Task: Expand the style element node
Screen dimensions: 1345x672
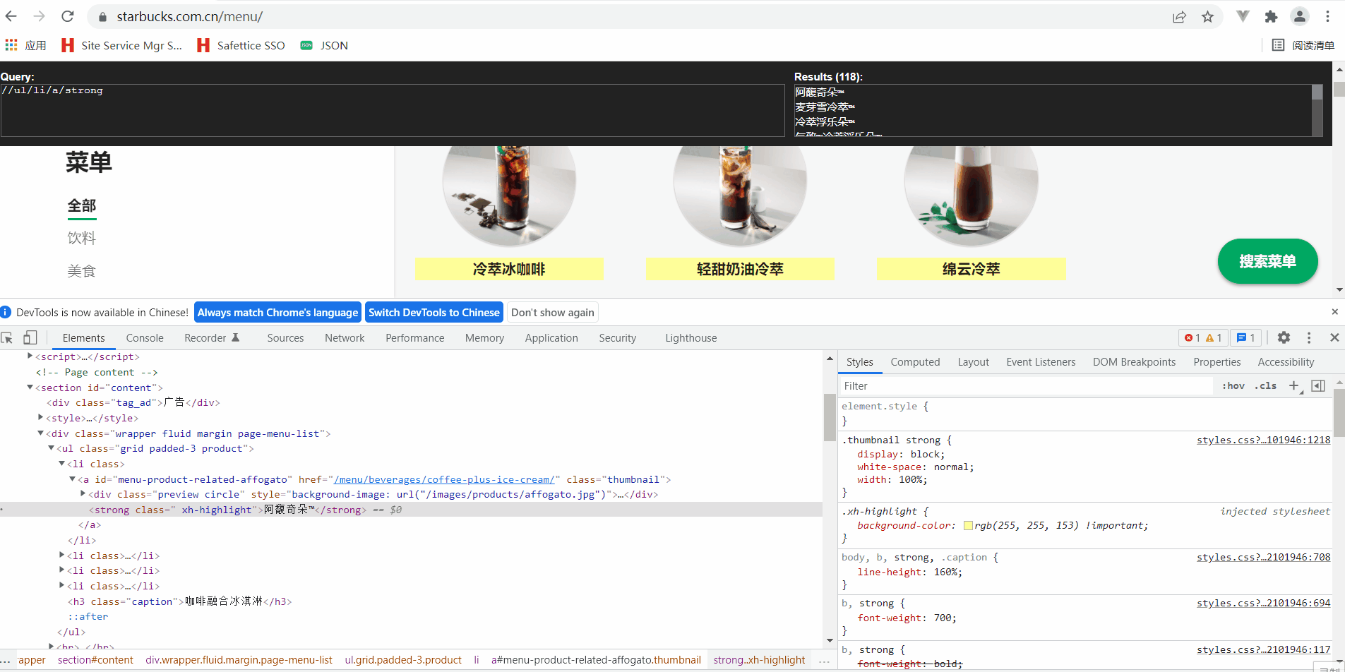Action: tap(40, 417)
